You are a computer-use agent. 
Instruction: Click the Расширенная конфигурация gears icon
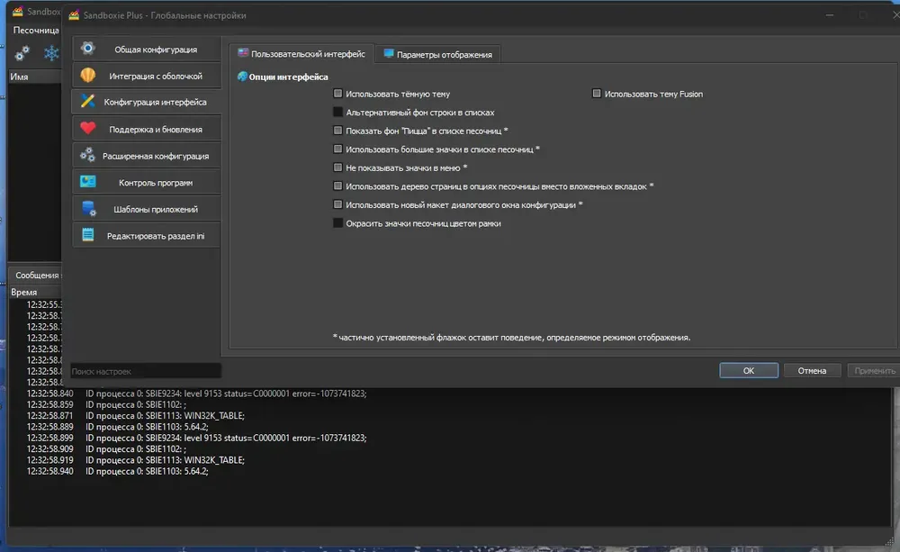tap(88, 155)
